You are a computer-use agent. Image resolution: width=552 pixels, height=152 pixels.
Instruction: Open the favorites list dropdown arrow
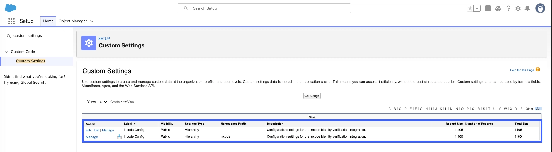tap(477, 8)
